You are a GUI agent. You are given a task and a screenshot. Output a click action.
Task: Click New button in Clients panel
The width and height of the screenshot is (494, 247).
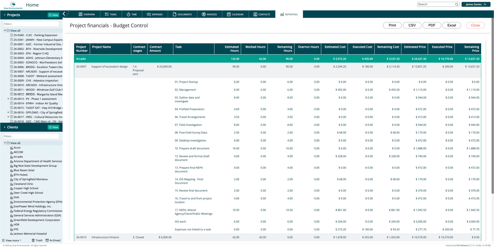[54, 127]
